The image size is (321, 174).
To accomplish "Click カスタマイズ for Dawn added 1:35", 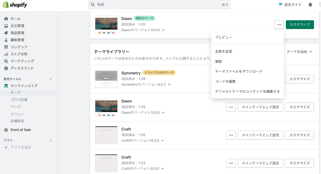I will tap(299, 107).
